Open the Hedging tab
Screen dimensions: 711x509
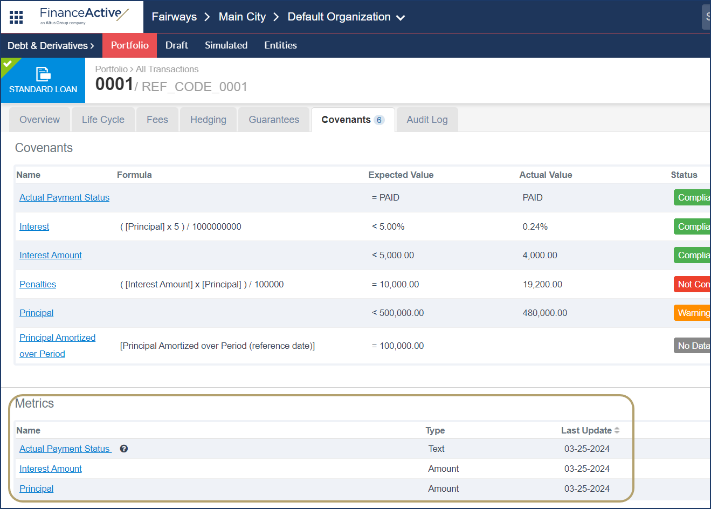(208, 120)
